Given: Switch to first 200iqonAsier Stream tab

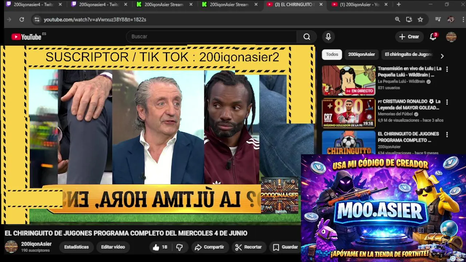Looking at the screenshot, I should tap(164, 4).
